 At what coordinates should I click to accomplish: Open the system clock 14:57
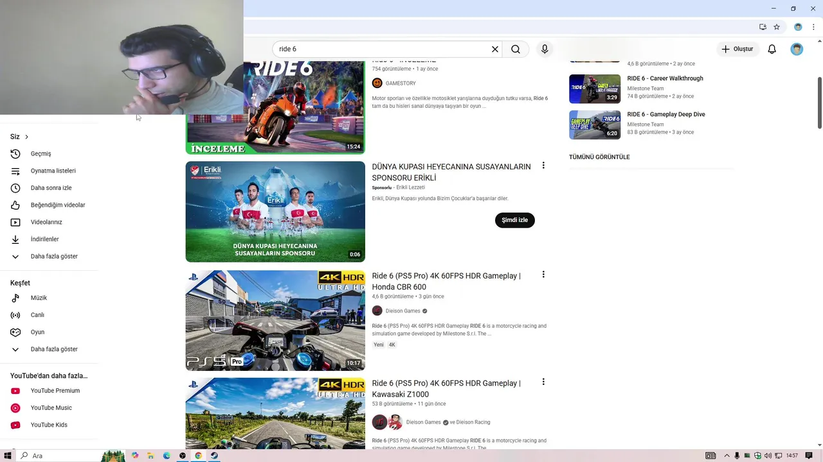tap(792, 456)
